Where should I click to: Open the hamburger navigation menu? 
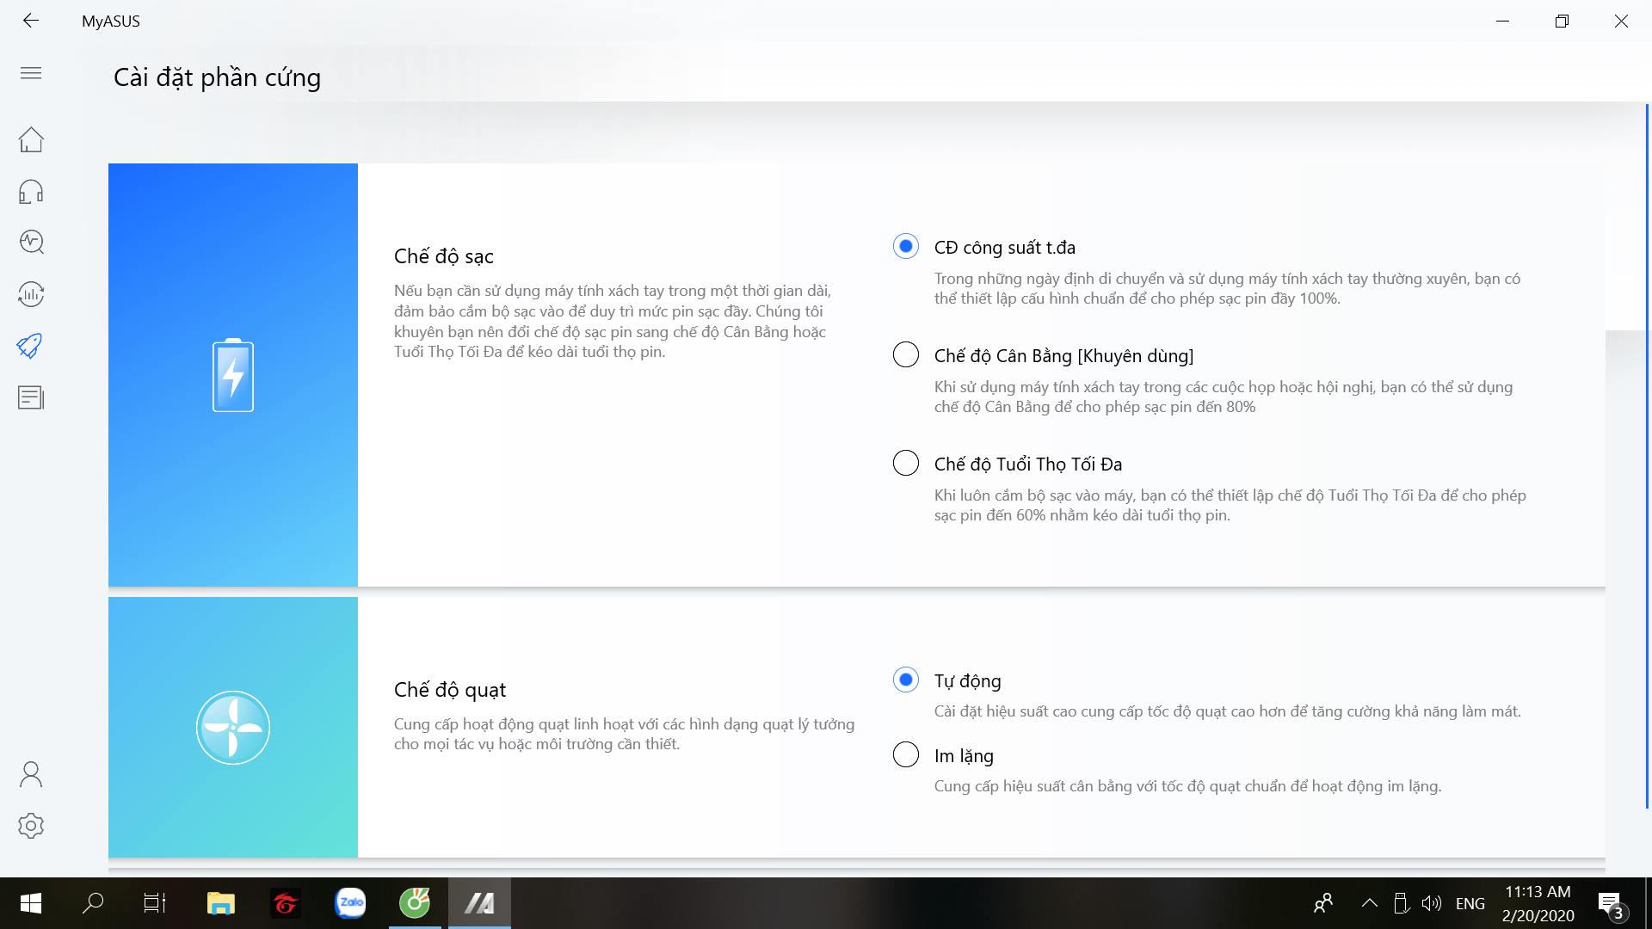(31, 73)
